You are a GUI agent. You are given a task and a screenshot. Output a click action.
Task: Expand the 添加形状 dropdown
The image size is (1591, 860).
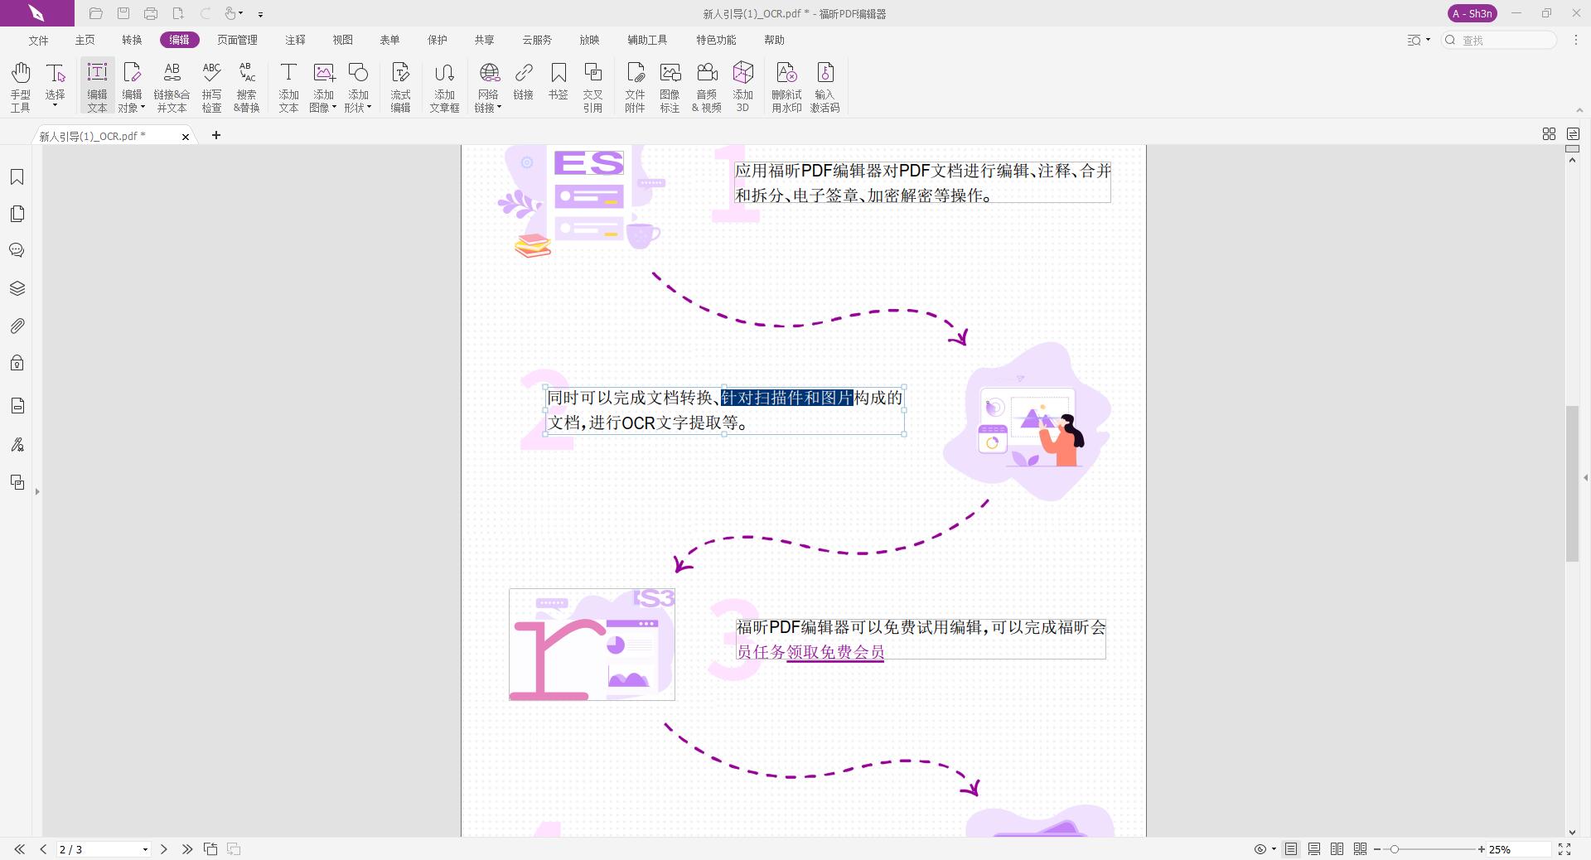(371, 106)
